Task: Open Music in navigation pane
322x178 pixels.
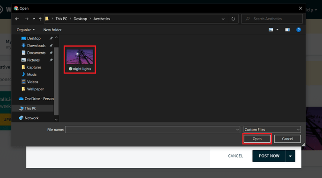Action: [x=32, y=75]
